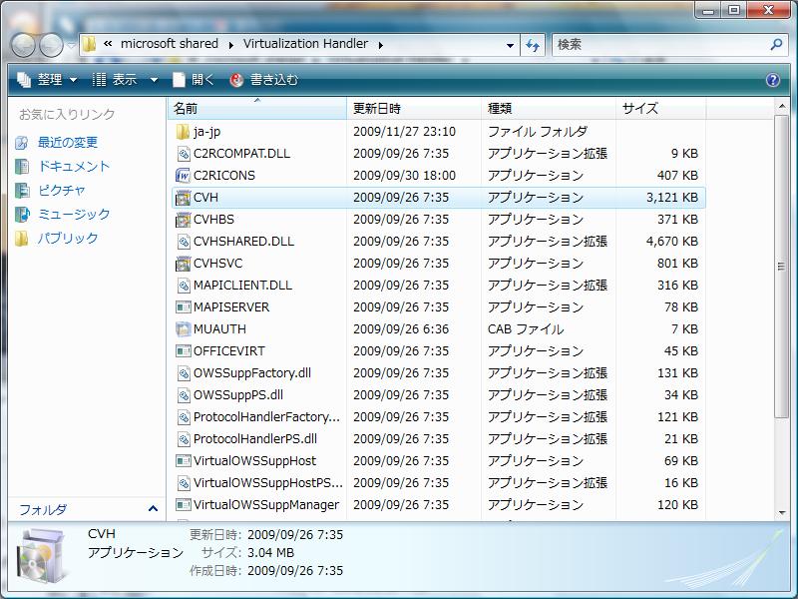The width and height of the screenshot is (798, 599).
Task: Sort by 種類 column header
Action: pyautogui.click(x=549, y=109)
